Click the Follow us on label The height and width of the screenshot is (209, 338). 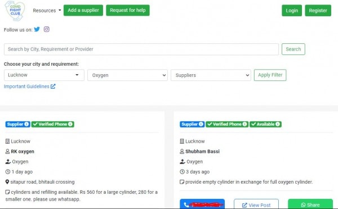[x=18, y=29]
